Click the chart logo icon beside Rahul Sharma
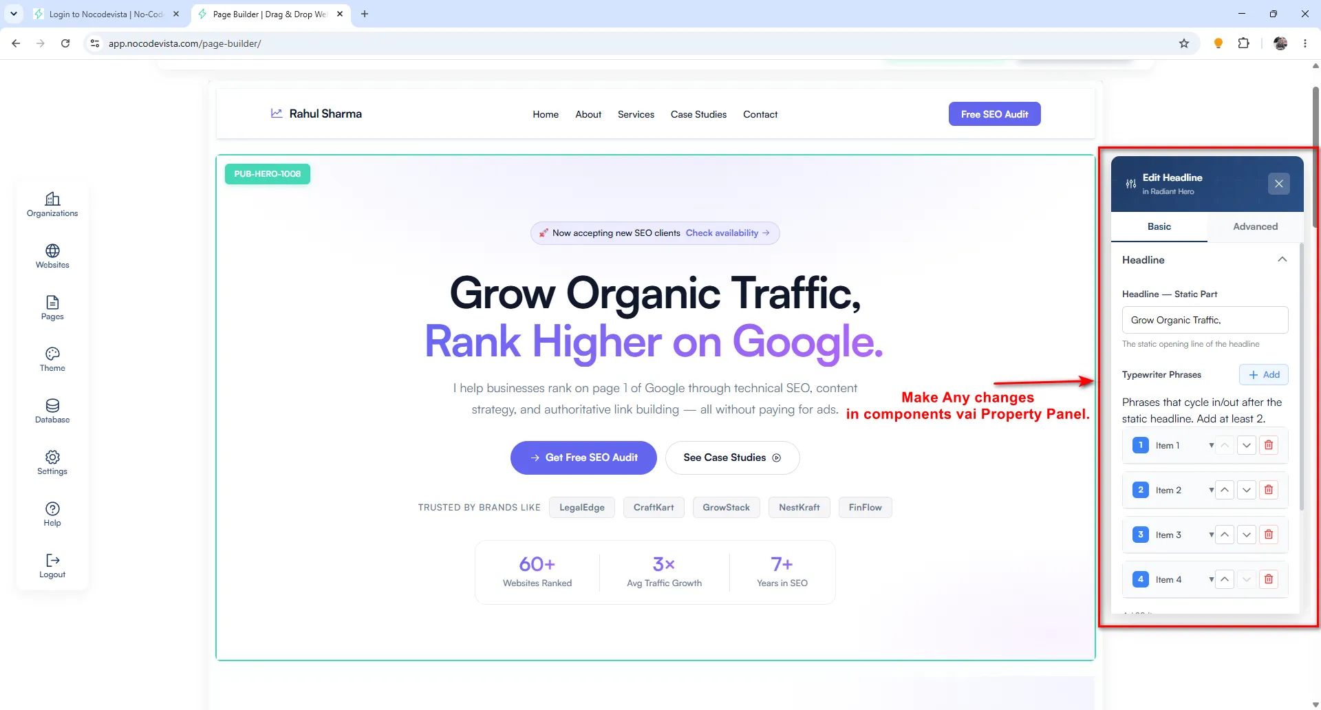This screenshot has width=1321, height=710. tap(277, 114)
